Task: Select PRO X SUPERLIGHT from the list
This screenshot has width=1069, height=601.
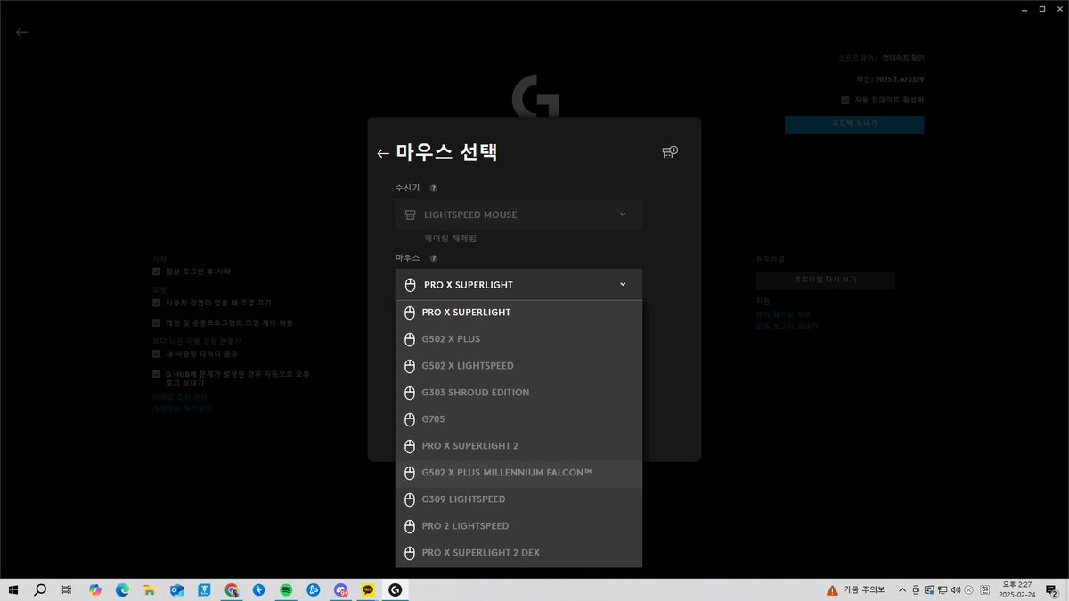Action: [x=518, y=313]
